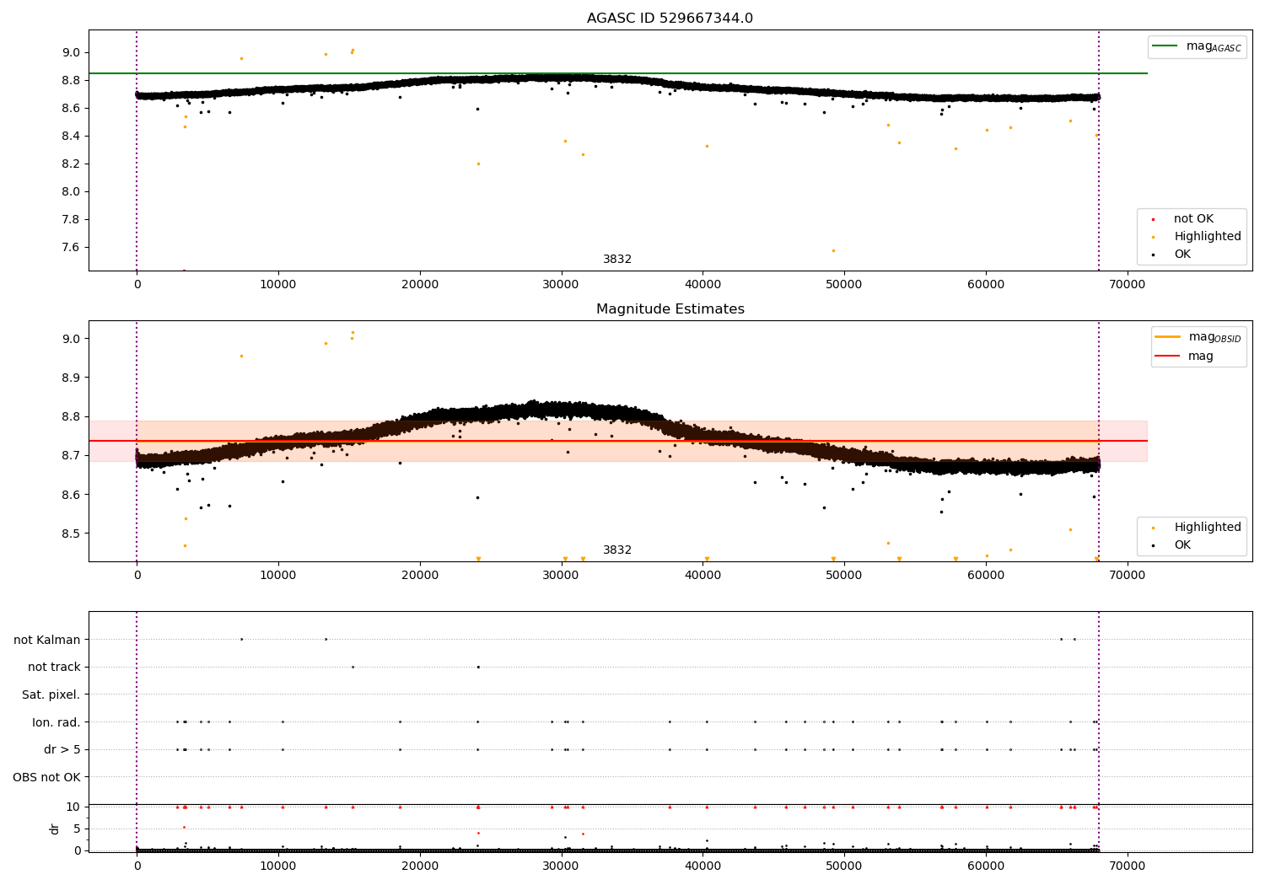Image resolution: width=1265 pixels, height=885 pixels.
Task: Click the 70000 x-tick on bottom plot
Action: 1128,866
